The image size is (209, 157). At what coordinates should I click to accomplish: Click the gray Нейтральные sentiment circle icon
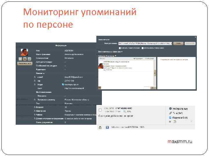(x=170, y=108)
